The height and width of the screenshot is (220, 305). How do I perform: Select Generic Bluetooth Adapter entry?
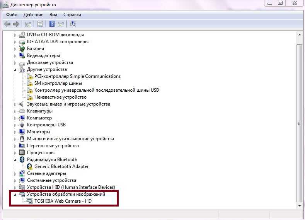pos(61,166)
